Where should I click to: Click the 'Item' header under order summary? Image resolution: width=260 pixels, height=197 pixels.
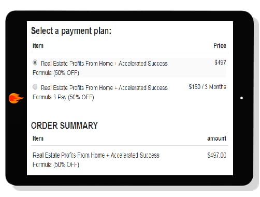point(38,139)
